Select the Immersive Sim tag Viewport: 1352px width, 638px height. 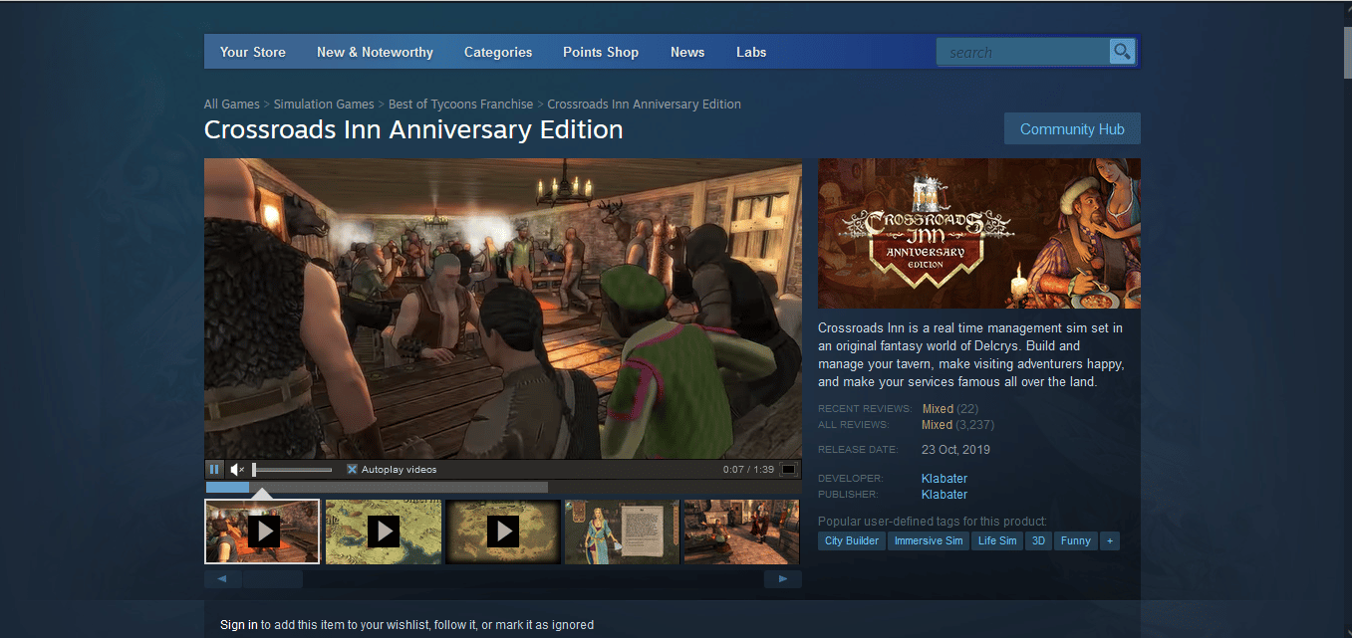[x=929, y=541]
